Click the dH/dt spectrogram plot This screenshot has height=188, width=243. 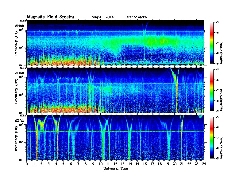pyautogui.click(x=115, y=43)
